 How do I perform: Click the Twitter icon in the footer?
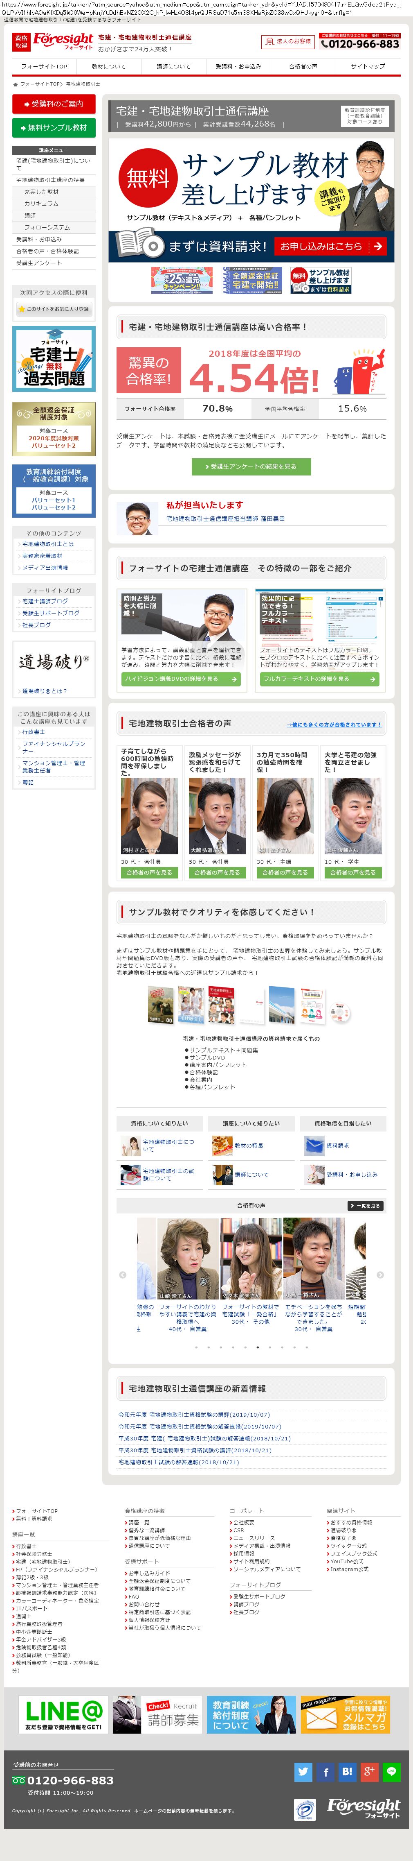303,1771
